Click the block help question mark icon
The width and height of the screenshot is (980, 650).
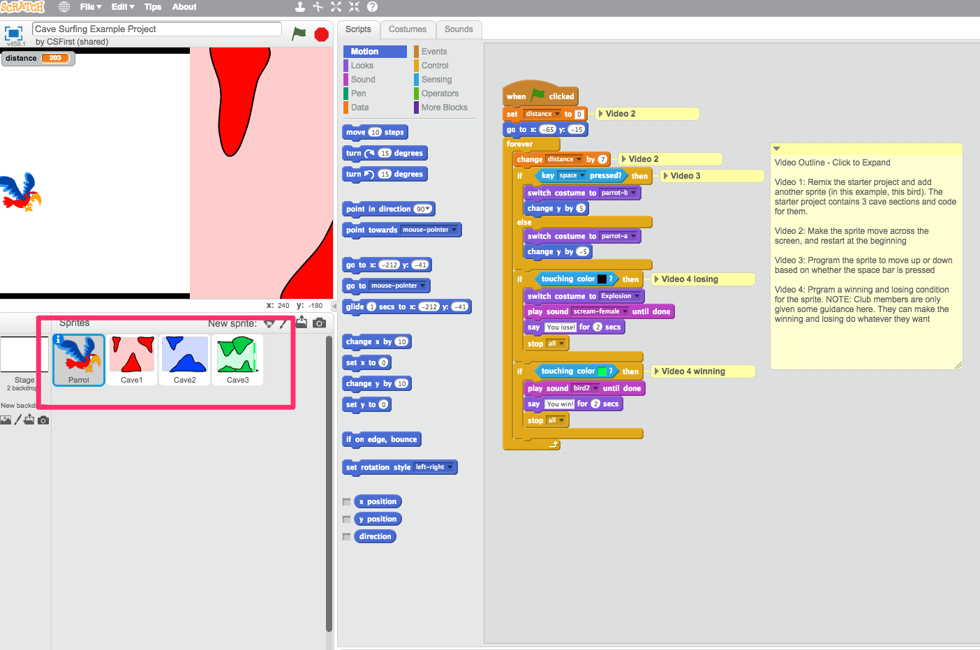coord(373,7)
